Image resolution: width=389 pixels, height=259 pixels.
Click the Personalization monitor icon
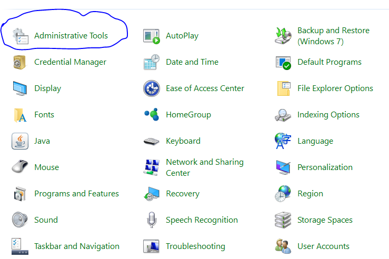tap(283, 167)
